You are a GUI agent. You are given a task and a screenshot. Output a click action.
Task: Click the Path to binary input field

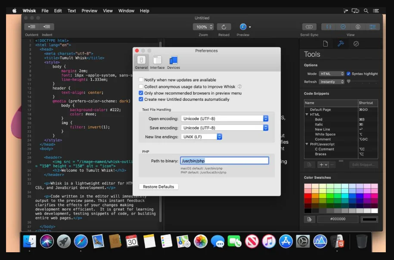(224, 161)
